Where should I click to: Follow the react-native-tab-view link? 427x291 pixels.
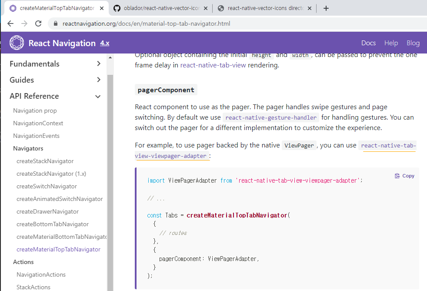coord(213,65)
